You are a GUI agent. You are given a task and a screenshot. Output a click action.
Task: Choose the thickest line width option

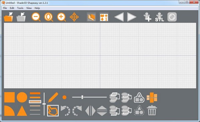tap(35, 93)
